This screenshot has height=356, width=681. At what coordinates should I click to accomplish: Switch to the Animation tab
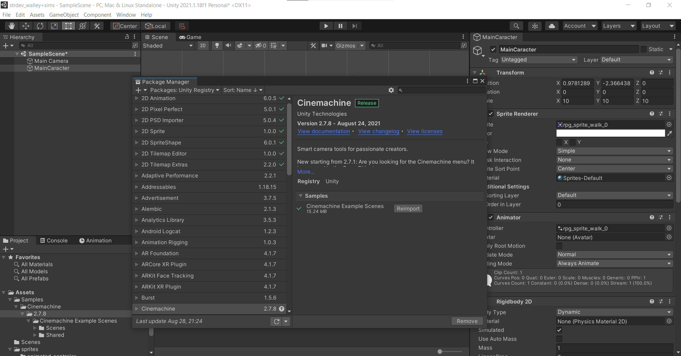pyautogui.click(x=95, y=240)
